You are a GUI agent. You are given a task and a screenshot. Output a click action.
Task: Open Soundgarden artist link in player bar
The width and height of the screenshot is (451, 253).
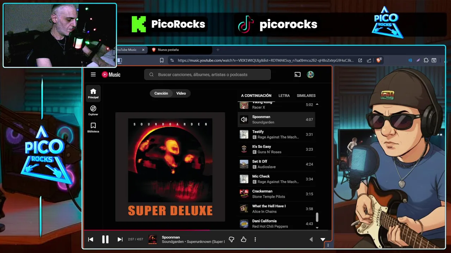pos(173,242)
